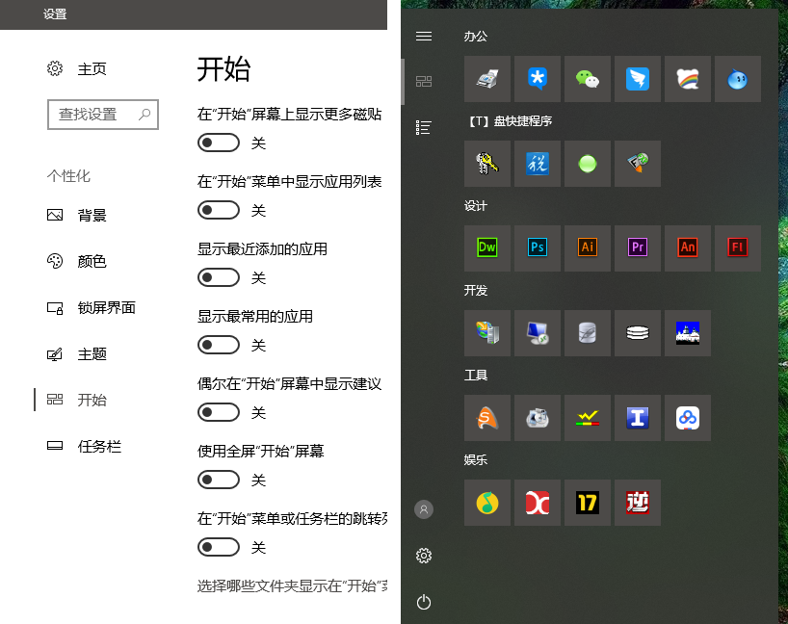Open Adobe Premiere Pro
Image resolution: width=788 pixels, height=624 pixels.
point(638,247)
